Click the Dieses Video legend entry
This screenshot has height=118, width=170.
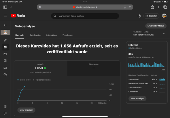coord(24,80)
